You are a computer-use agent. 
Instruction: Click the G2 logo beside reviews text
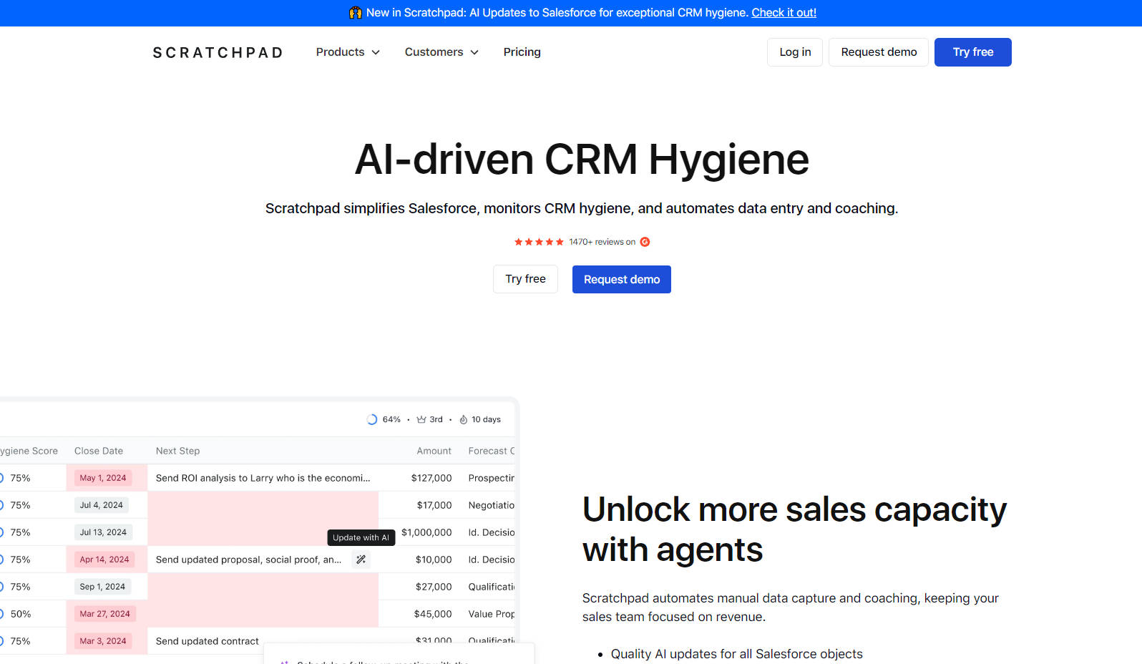tap(645, 242)
